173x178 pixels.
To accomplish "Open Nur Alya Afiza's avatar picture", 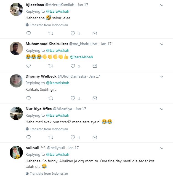I will point(16,113).
